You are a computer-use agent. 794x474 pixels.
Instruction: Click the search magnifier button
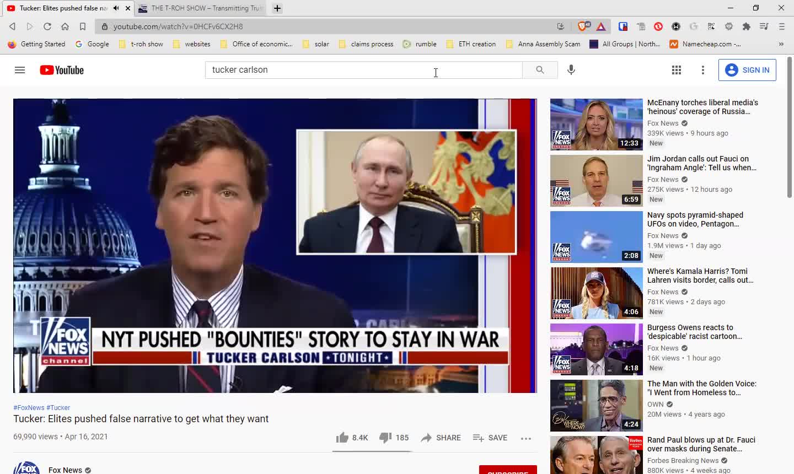540,70
